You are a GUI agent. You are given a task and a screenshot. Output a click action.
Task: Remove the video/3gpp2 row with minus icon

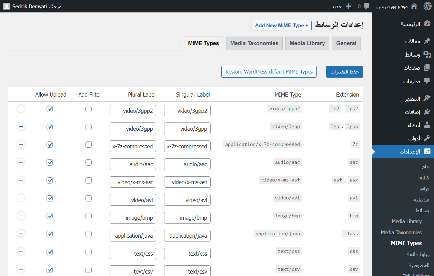click(21, 109)
